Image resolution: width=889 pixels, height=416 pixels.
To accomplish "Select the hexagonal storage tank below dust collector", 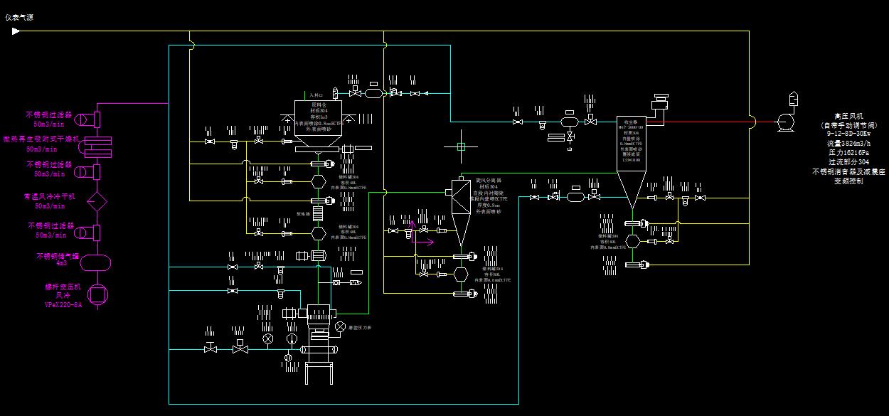I will pyautogui.click(x=633, y=242).
